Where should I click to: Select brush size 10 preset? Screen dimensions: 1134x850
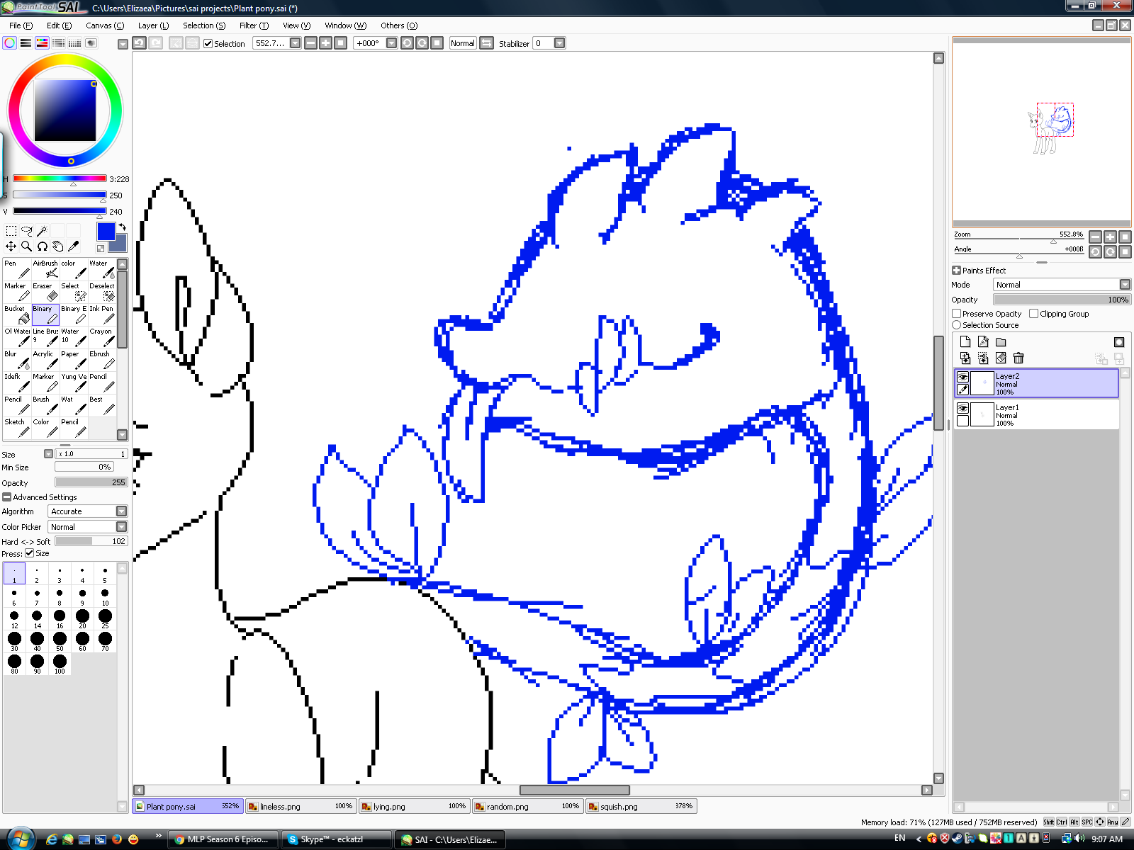tap(105, 596)
